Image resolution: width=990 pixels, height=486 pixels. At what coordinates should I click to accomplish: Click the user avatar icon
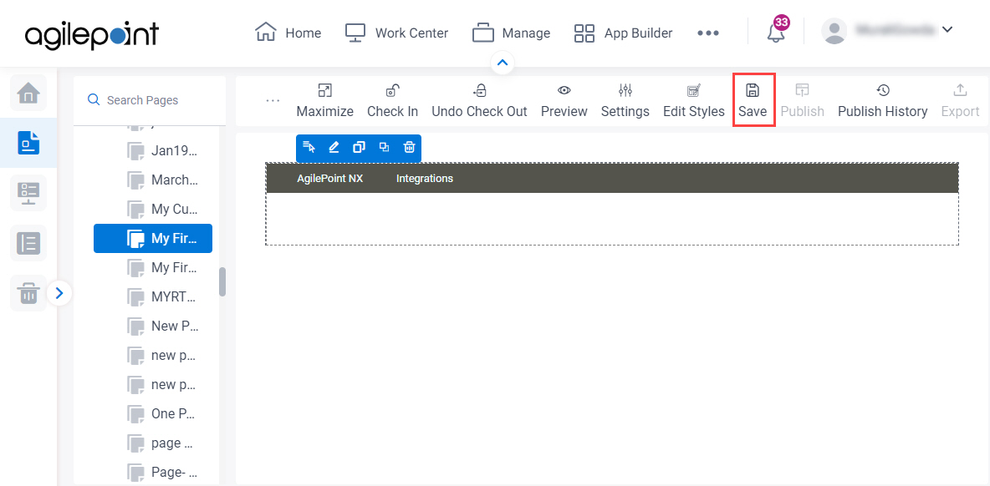[834, 32]
